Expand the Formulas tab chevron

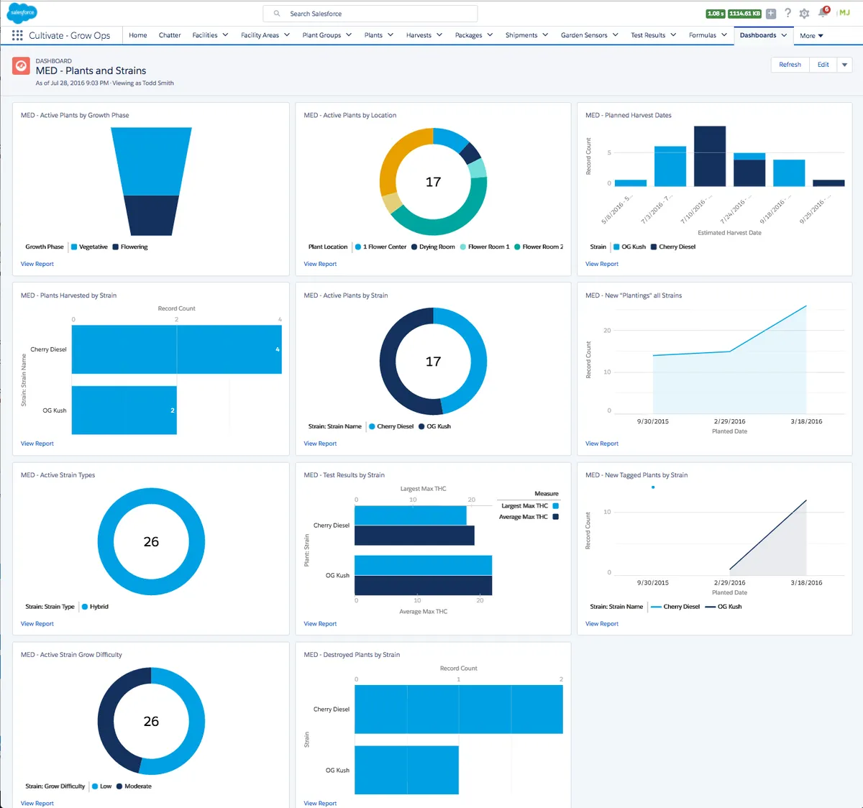(x=724, y=35)
